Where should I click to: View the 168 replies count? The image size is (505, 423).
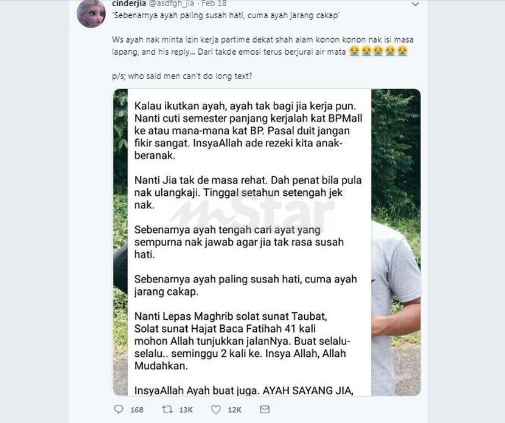(x=137, y=410)
